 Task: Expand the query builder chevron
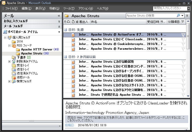pos(187,16)
